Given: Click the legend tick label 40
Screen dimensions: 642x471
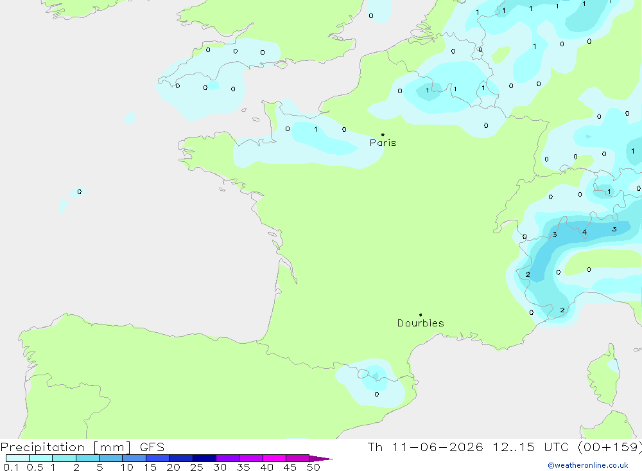Looking at the screenshot, I should [266, 467].
